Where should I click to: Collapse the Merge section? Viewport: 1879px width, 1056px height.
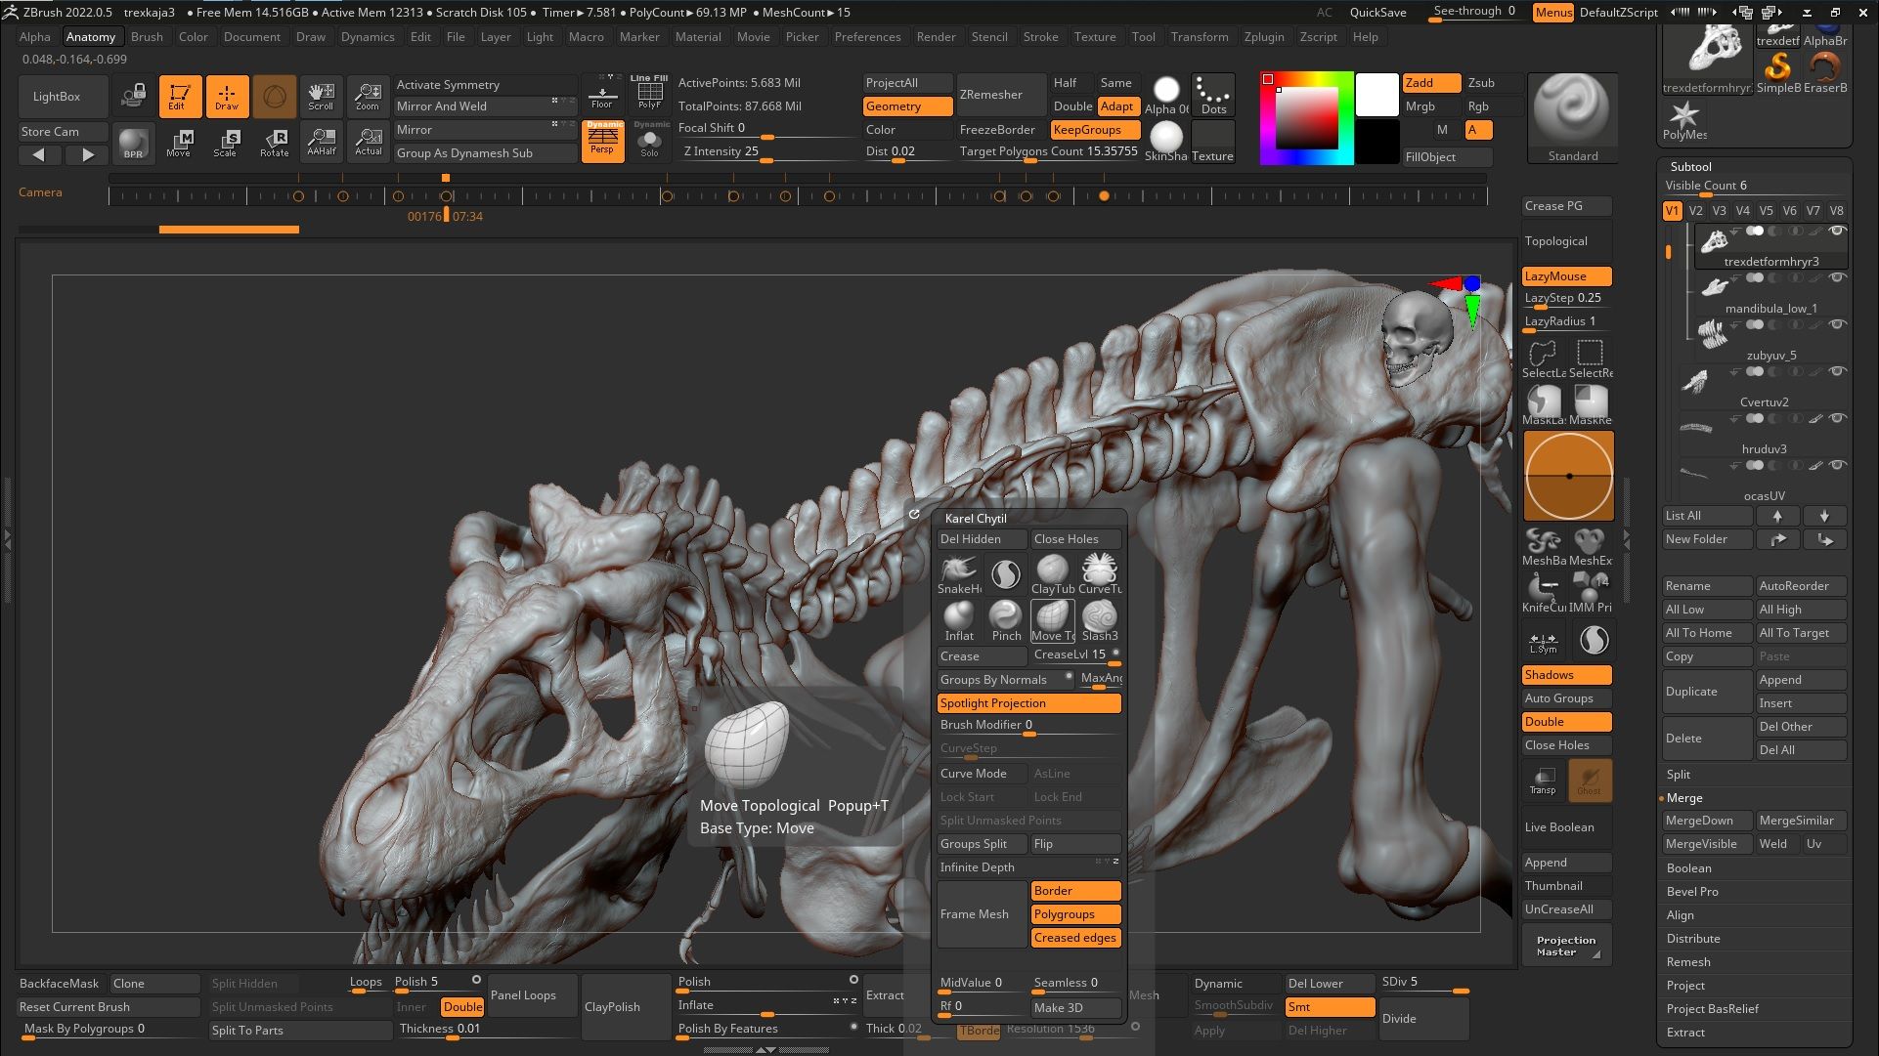pyautogui.click(x=1683, y=798)
